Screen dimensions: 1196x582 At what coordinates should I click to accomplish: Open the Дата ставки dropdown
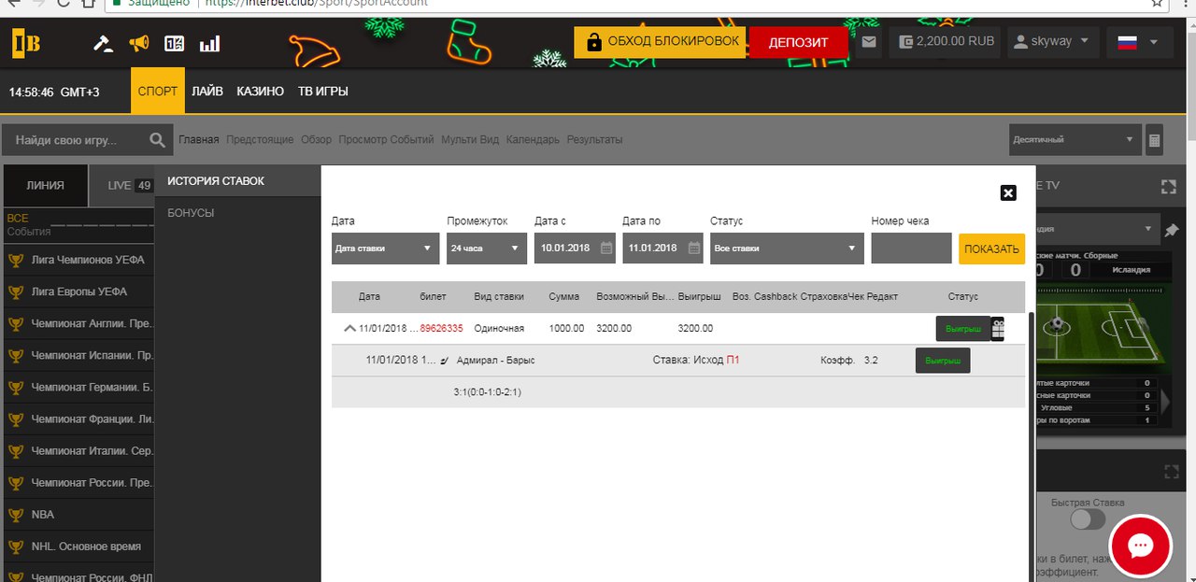pyautogui.click(x=385, y=248)
